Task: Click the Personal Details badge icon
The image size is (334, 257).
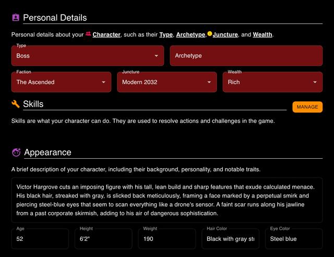Action: pyautogui.click(x=16, y=18)
